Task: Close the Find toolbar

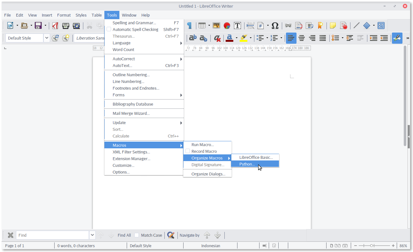Action: tap(11, 235)
